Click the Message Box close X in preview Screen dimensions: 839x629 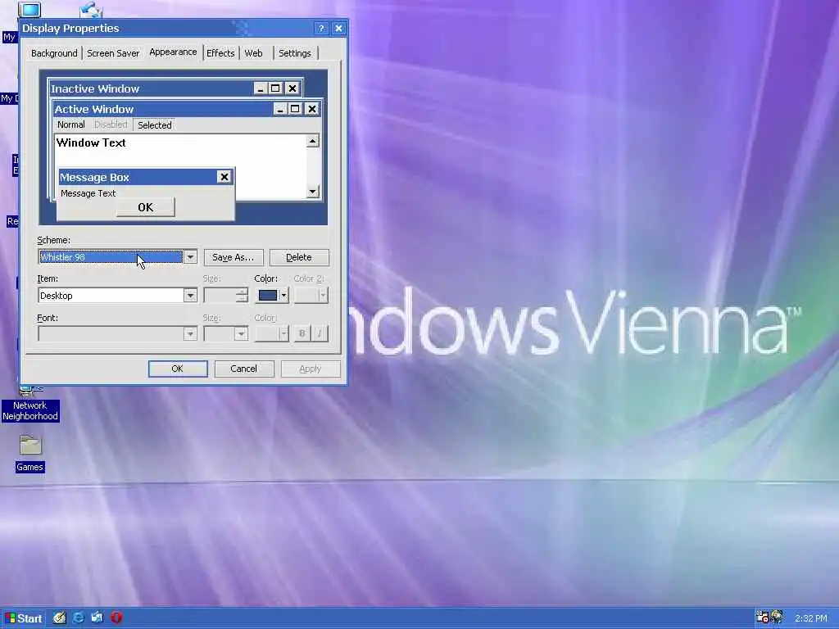[224, 177]
